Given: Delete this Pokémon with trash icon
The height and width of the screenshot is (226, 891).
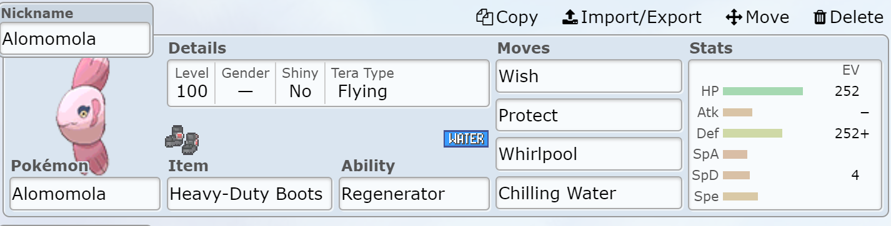Looking at the screenshot, I should click(x=849, y=17).
